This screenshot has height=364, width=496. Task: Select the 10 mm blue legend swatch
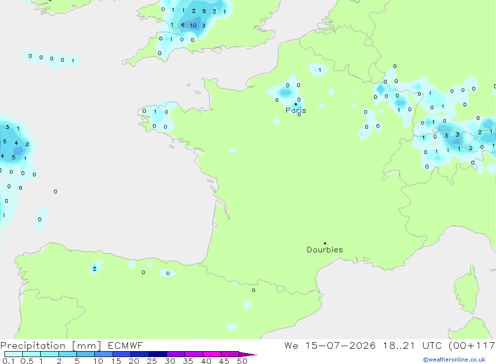tap(104, 354)
